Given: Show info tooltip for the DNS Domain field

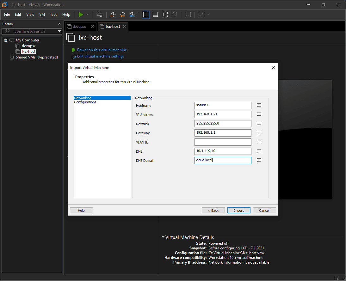Looking at the screenshot, I should click(259, 160).
